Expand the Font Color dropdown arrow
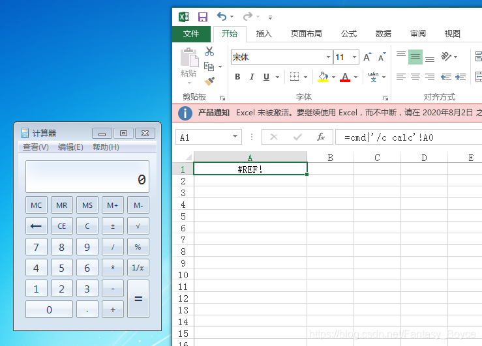 coord(355,77)
